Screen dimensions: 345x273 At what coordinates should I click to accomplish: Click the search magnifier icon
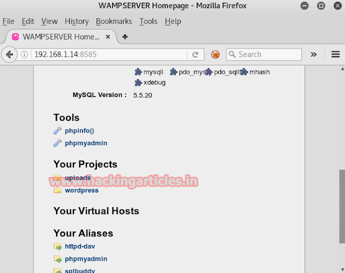click(x=232, y=54)
